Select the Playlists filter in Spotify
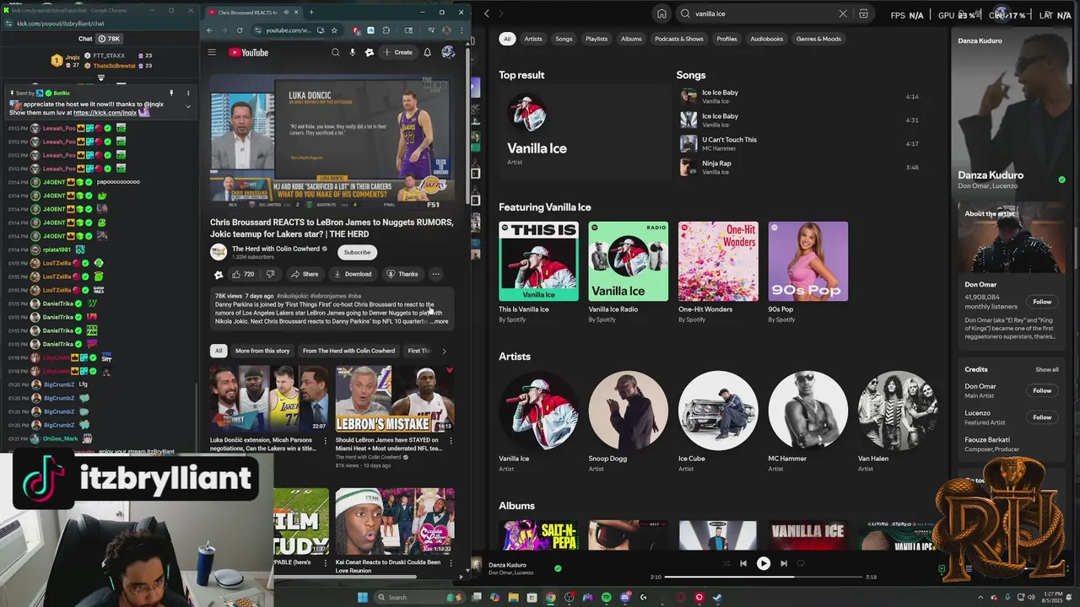The width and height of the screenshot is (1080, 607). (x=597, y=39)
